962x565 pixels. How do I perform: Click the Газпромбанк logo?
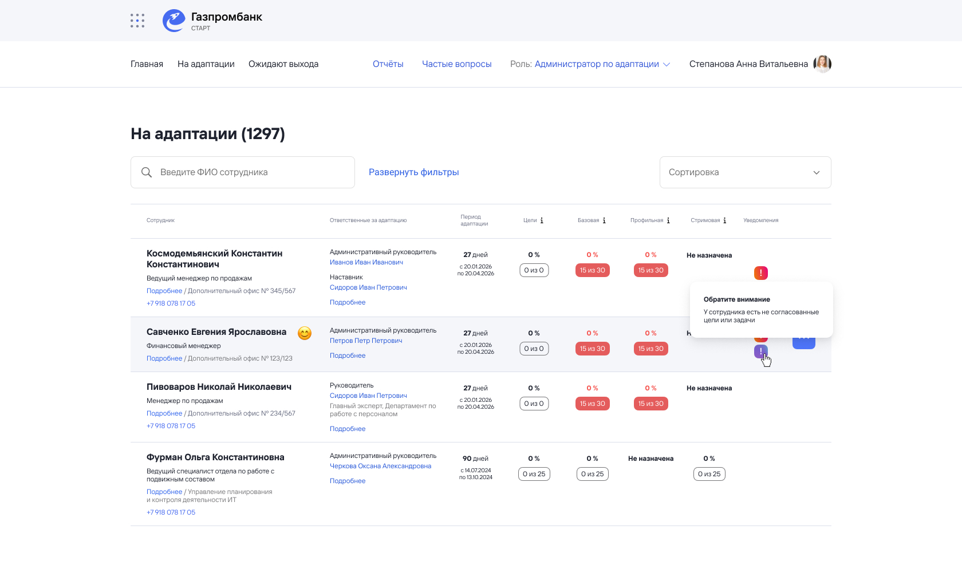tap(212, 21)
